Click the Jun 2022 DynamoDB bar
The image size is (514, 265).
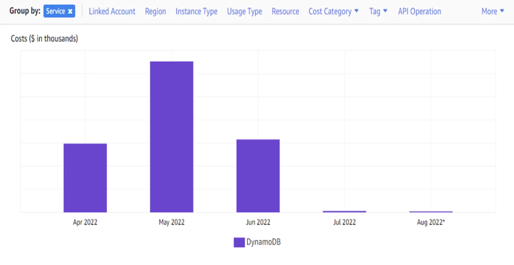coord(258,176)
